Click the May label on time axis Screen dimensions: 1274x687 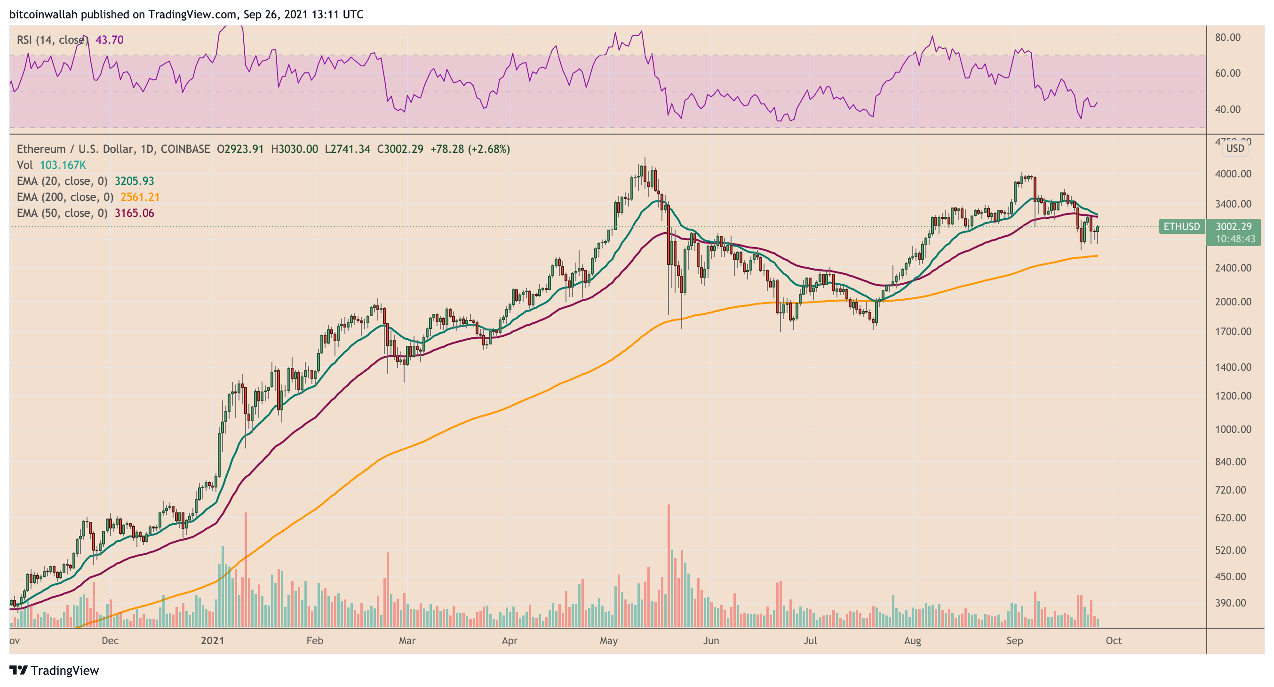click(608, 640)
